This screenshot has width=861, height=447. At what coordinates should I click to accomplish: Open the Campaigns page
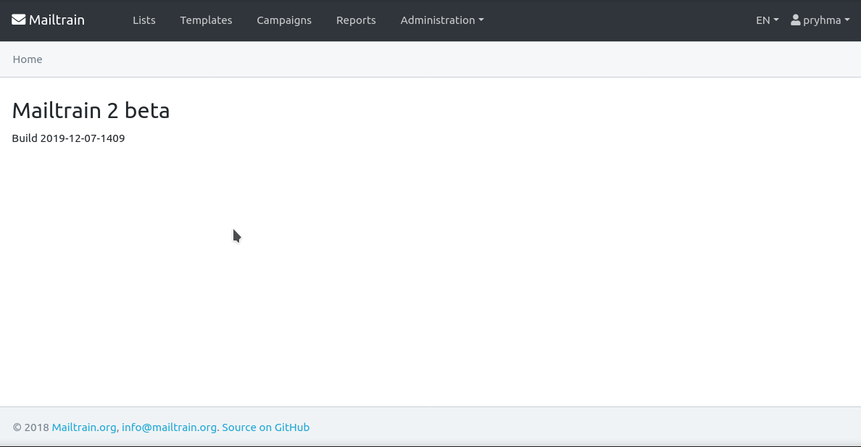(284, 20)
